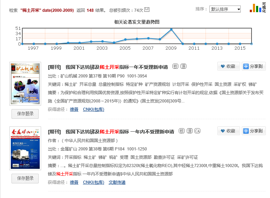Share the second article via 分享到
Screen dimensions: 270x198
254,131
